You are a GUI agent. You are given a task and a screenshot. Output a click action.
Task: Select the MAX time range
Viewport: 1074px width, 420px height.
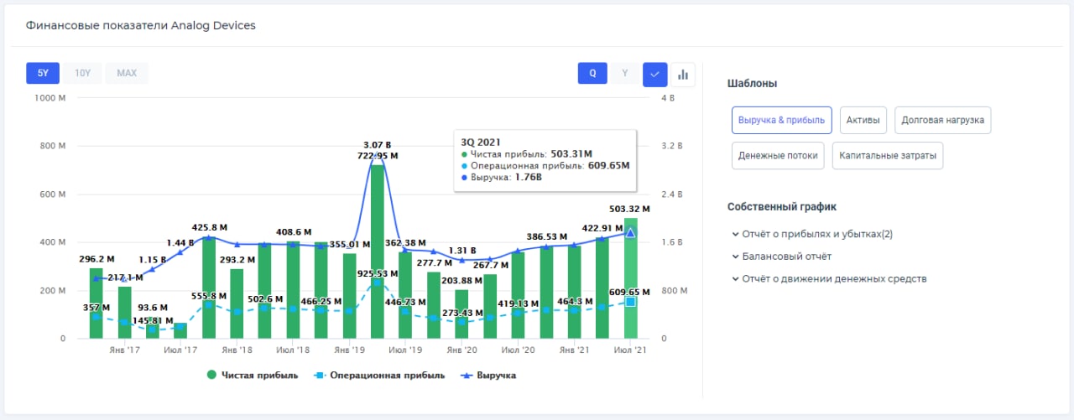[127, 73]
